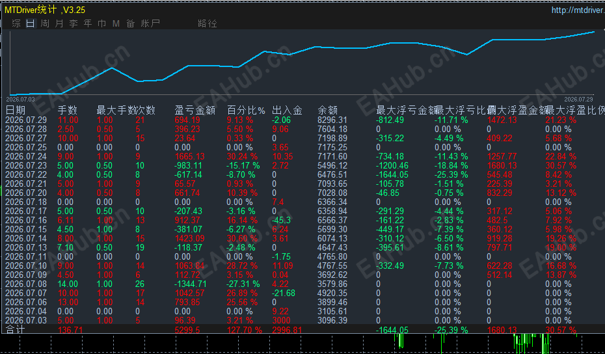Click the 百分比% column header
The image size is (605, 354).
coord(246,111)
